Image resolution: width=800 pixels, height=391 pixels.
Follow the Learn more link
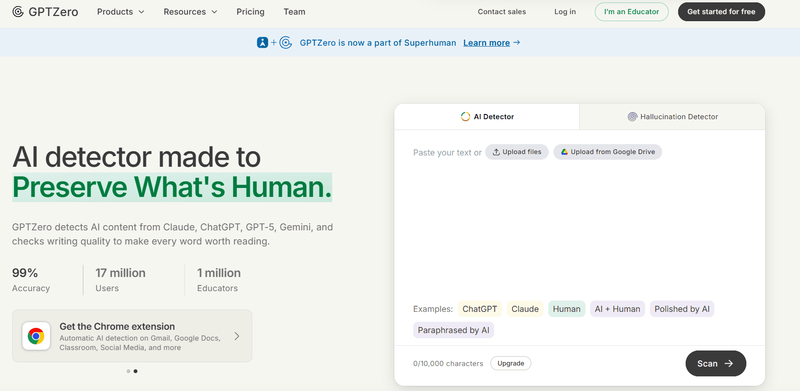[x=487, y=43]
